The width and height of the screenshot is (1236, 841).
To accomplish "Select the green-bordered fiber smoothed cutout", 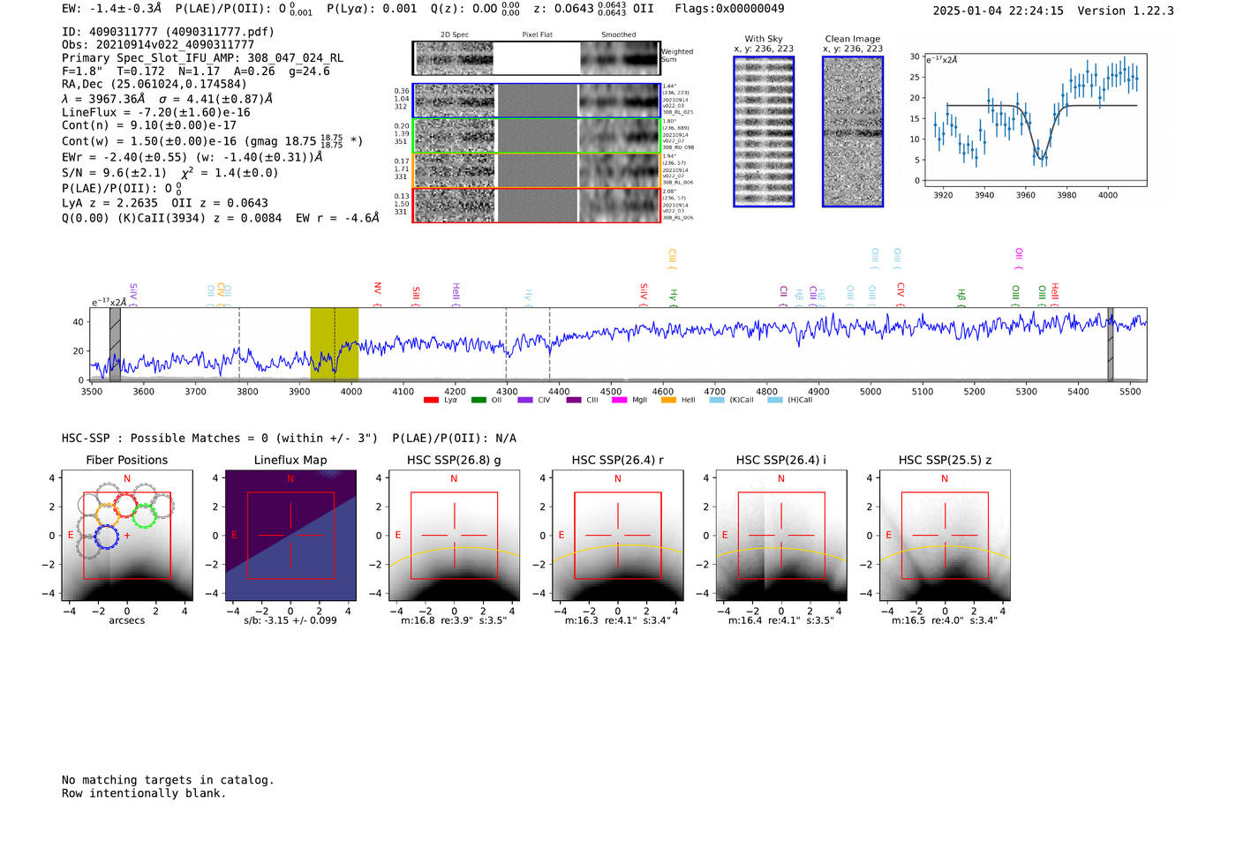I will tap(620, 136).
